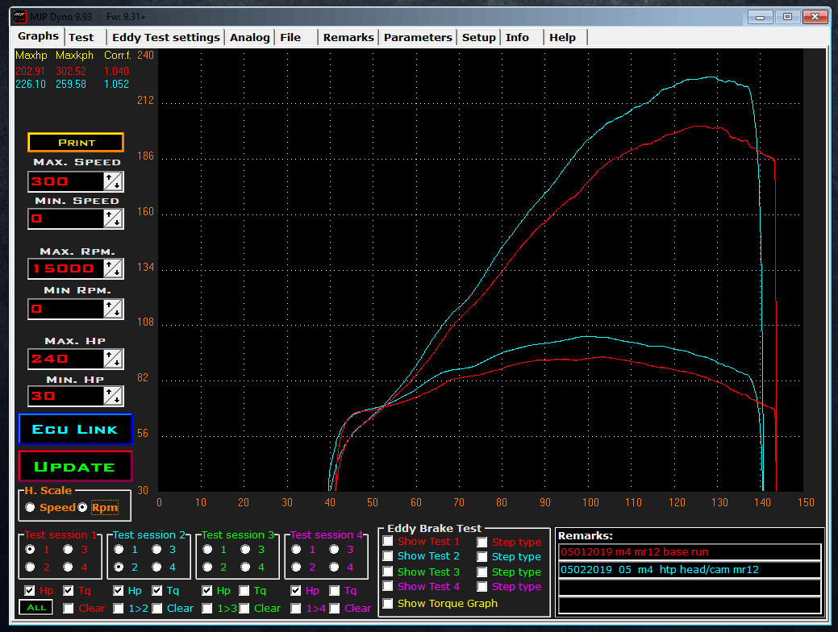This screenshot has height=632, width=838.
Task: Select Rpm horizontal scale radio button
Action: pos(82,508)
